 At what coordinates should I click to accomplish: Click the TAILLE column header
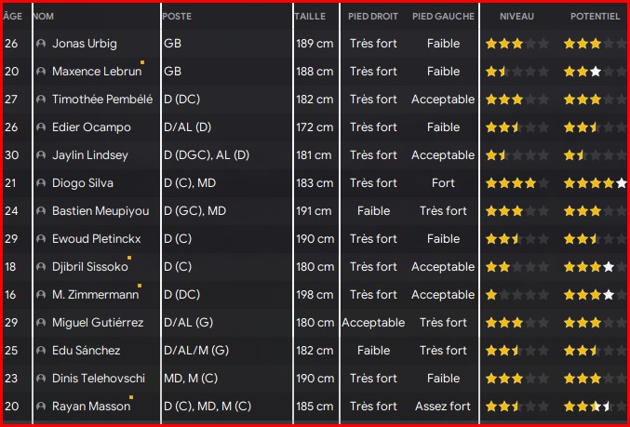(309, 17)
